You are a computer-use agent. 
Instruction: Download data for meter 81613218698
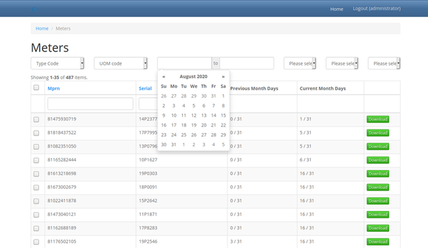(378, 174)
